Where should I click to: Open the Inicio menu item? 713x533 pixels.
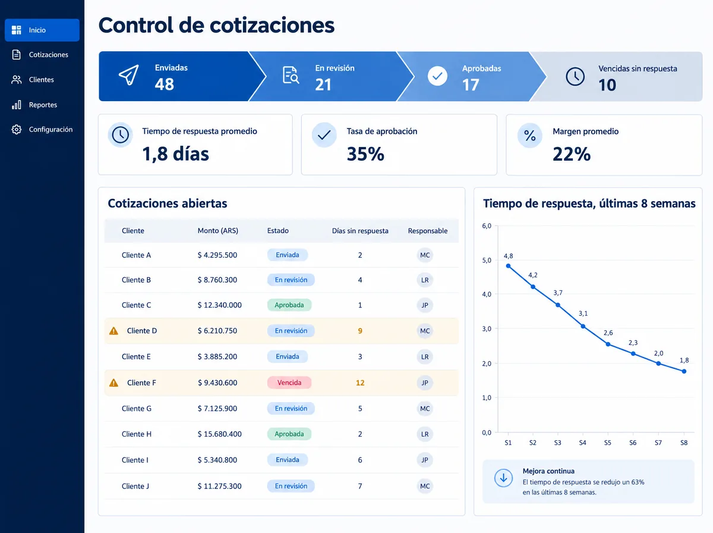tap(42, 30)
